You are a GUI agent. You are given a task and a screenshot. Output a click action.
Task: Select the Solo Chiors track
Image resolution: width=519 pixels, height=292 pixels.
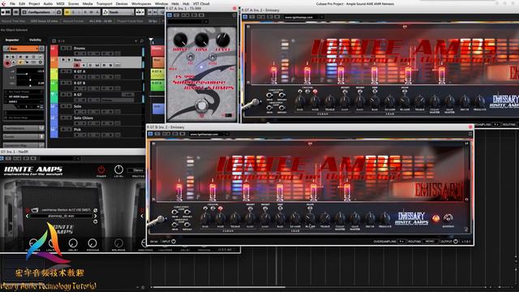coord(83,118)
